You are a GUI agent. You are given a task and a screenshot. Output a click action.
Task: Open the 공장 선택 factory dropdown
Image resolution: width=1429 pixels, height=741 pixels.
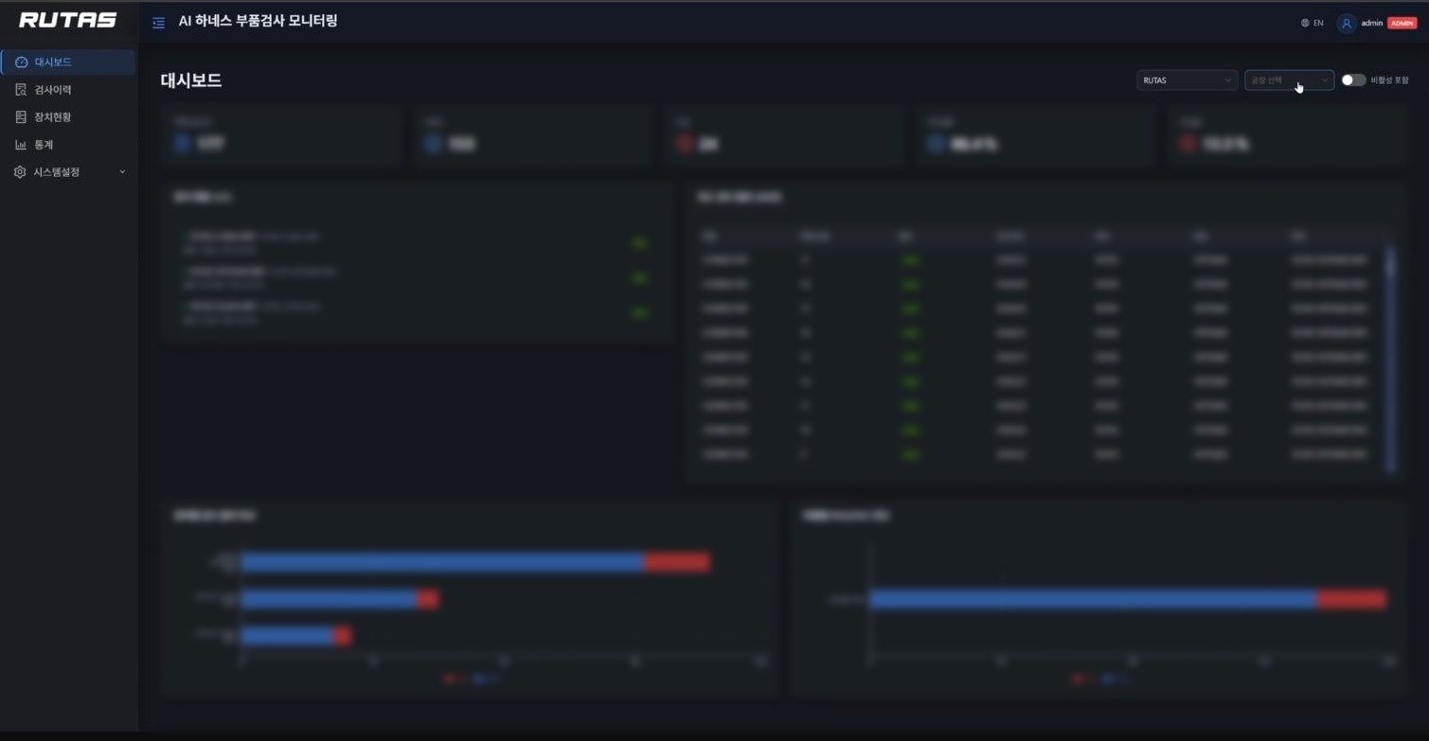[x=1289, y=80]
